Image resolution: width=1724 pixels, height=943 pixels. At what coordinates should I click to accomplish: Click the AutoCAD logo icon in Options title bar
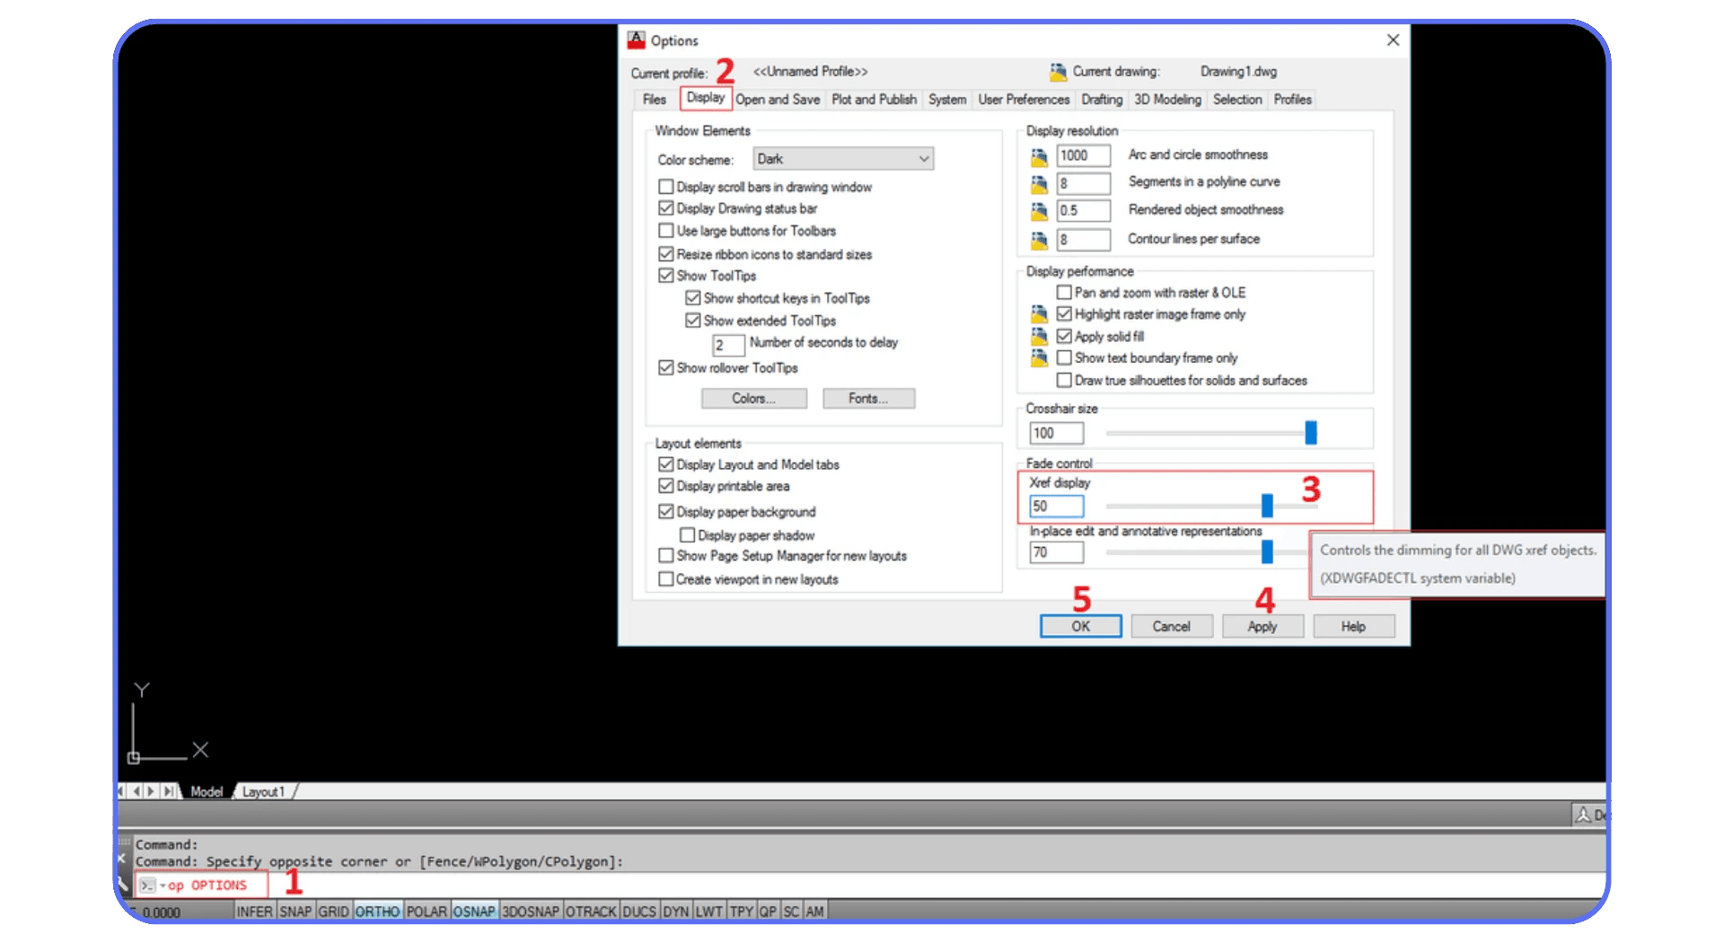[637, 40]
